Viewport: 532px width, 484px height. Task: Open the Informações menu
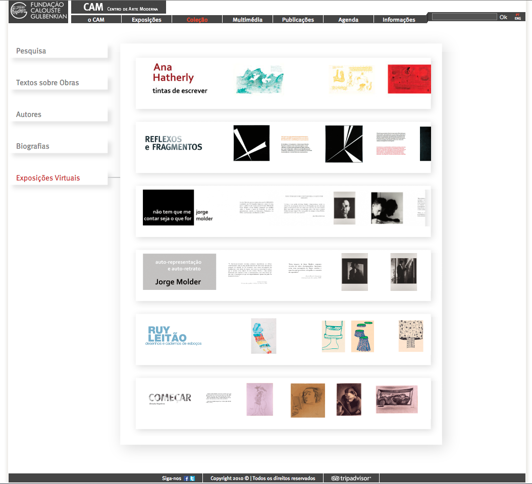(399, 20)
